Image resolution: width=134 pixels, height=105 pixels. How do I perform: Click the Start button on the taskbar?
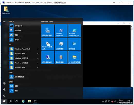4,101
